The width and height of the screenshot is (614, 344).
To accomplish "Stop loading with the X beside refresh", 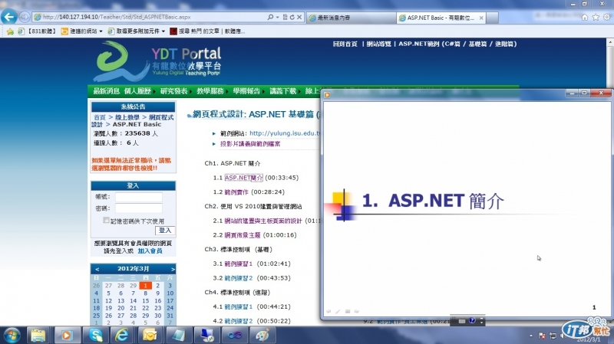I will pos(299,17).
